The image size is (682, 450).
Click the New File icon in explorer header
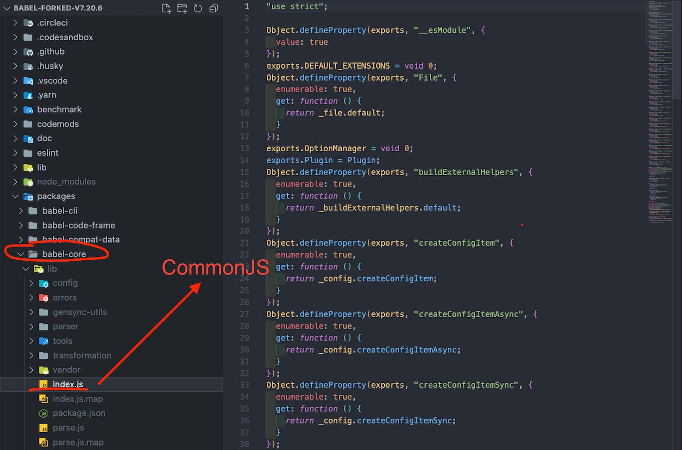(x=167, y=8)
